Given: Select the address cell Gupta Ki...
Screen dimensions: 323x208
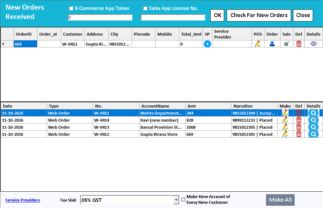Looking at the screenshot, I should click(x=96, y=44).
